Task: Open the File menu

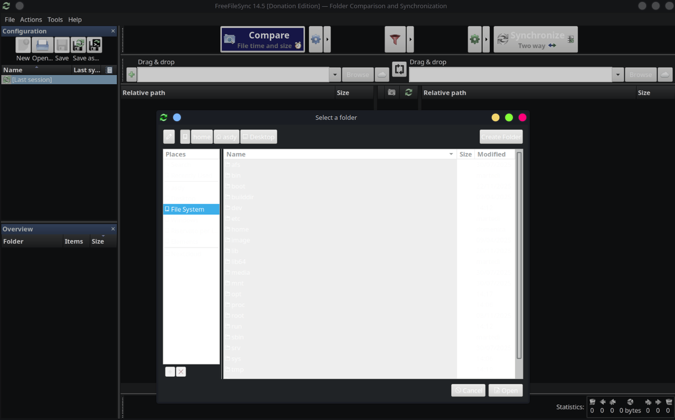Action: [9, 20]
